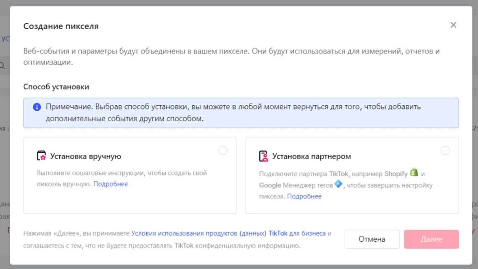
Task: Select the «Установка вручную» radio button
Action: tap(223, 151)
